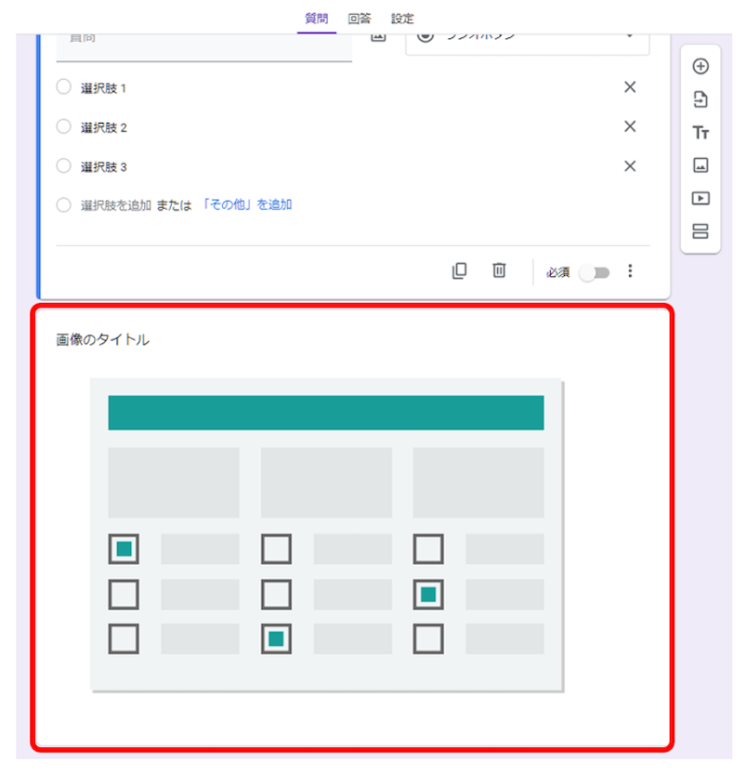The image size is (747, 775).
Task: Select the 選択肢 2 radio button
Action: 63,126
